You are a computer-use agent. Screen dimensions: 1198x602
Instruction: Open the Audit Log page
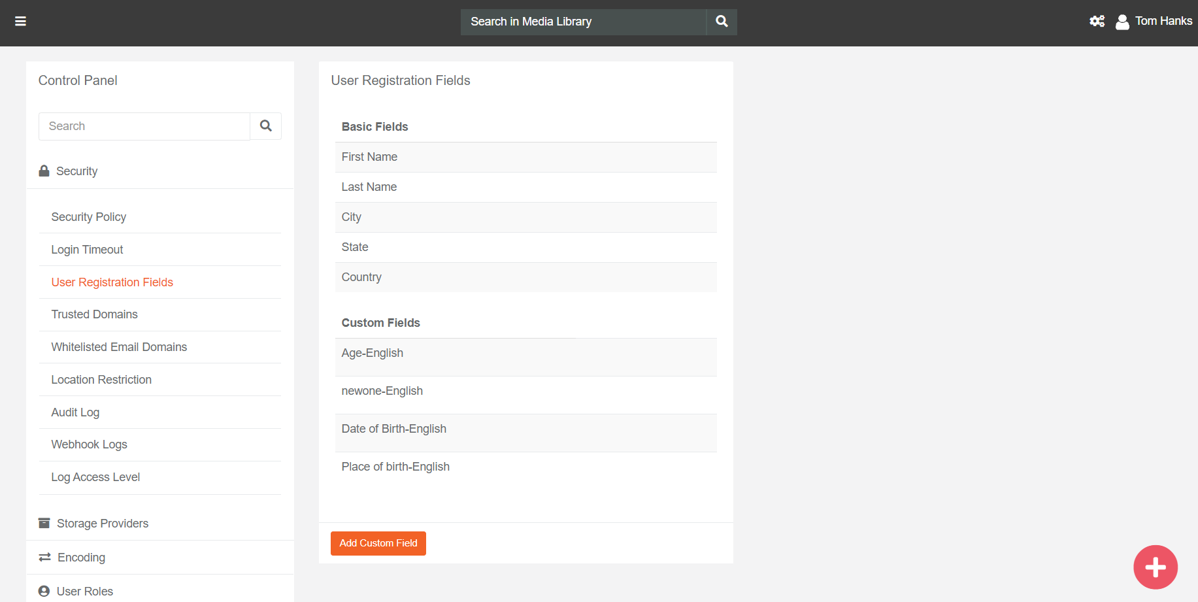click(x=75, y=412)
